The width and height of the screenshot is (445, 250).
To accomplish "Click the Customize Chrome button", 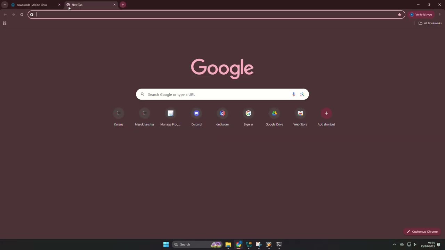I will coord(422,232).
